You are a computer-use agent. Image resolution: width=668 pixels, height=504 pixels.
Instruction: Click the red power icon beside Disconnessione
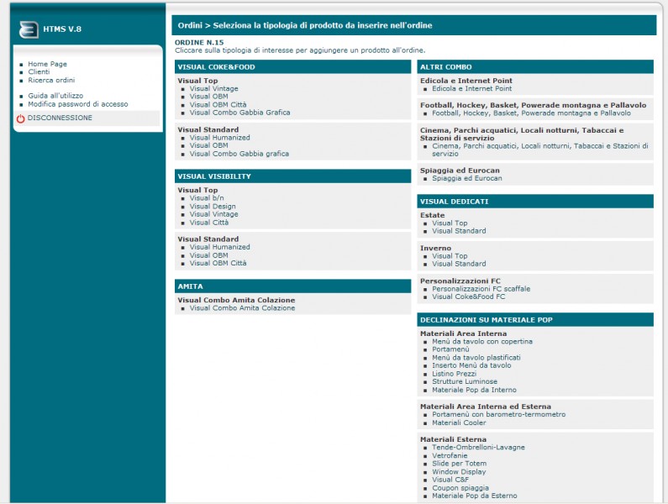pos(20,119)
